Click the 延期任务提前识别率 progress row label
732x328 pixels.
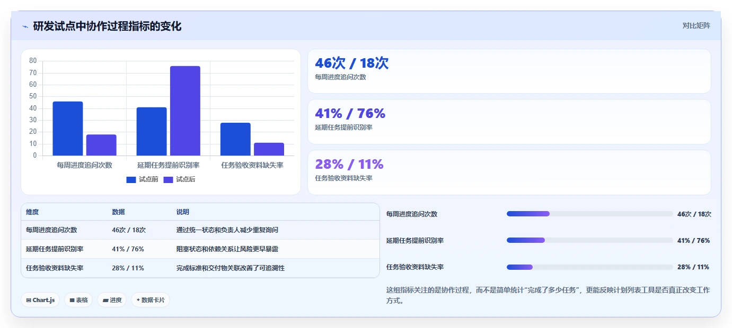pos(415,240)
